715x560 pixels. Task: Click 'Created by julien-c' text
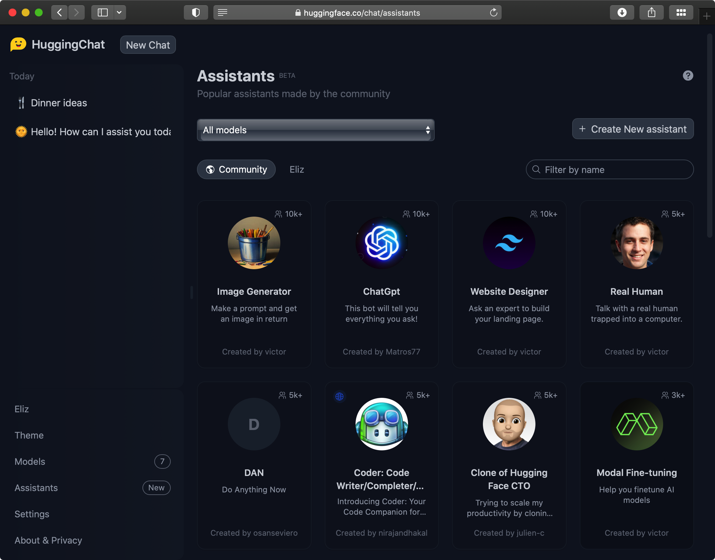click(x=509, y=533)
